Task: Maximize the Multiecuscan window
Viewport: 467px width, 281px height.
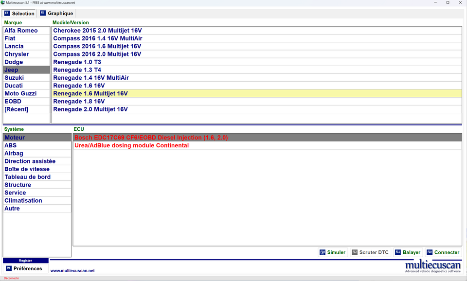Action: (448, 3)
